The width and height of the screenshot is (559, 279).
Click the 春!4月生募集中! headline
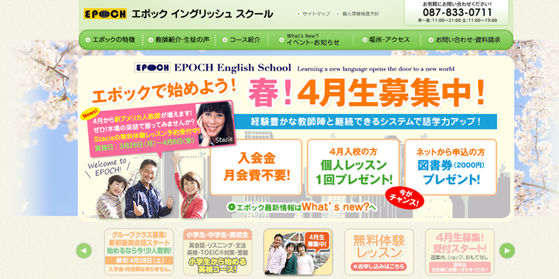coord(367,94)
